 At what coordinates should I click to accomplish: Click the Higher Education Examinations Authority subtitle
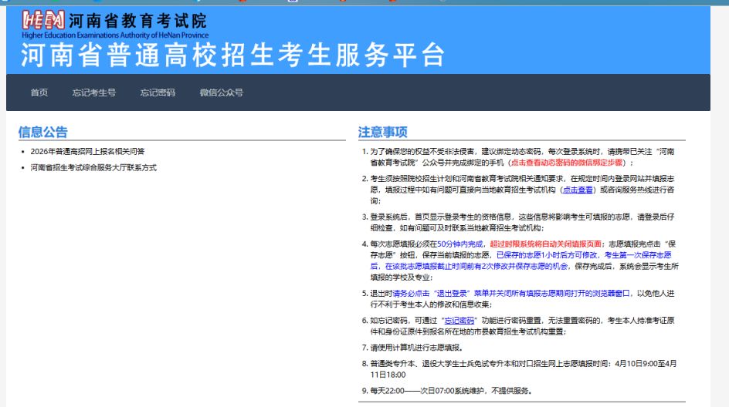[x=115, y=35]
